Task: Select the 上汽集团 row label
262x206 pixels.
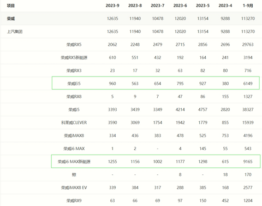Action: pyautogui.click(x=15, y=32)
